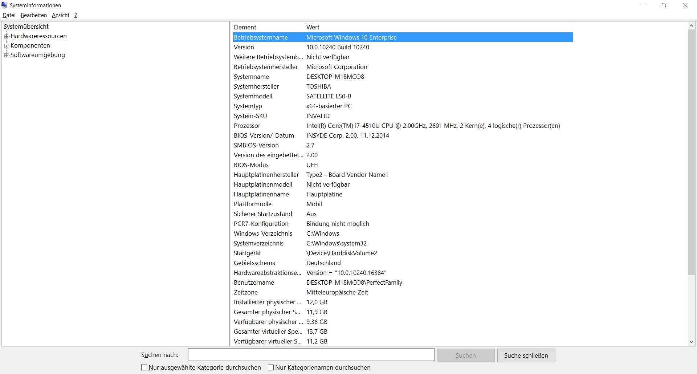
Task: Select the Benutzername row
Action: click(x=403, y=282)
